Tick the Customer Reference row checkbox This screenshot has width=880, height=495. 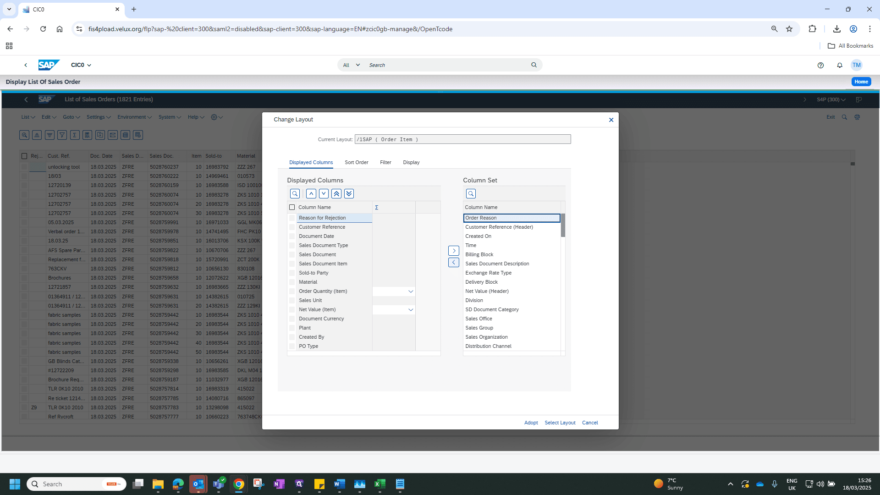(x=292, y=227)
